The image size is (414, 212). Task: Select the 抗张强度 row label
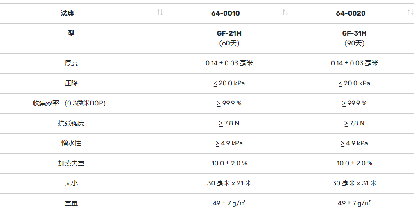[71, 123]
